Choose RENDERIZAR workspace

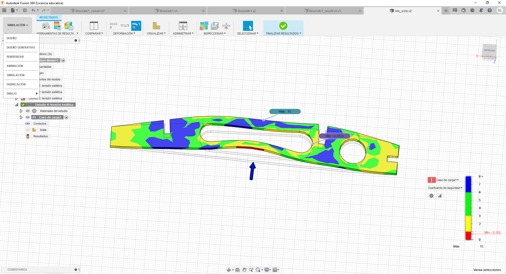pyautogui.click(x=21, y=57)
